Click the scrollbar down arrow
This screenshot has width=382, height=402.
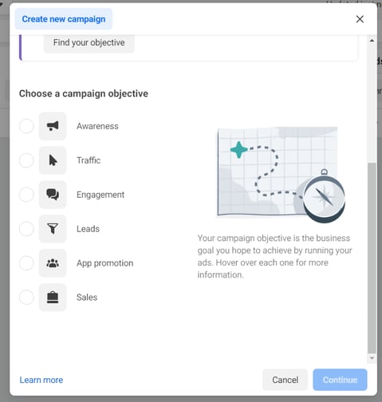[x=372, y=358]
